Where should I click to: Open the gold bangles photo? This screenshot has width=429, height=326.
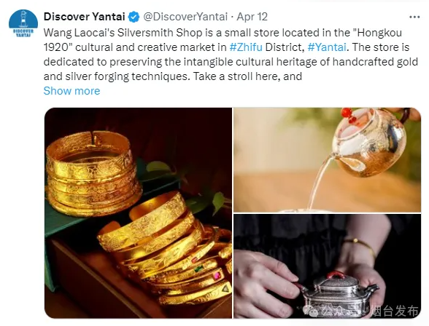click(138, 212)
